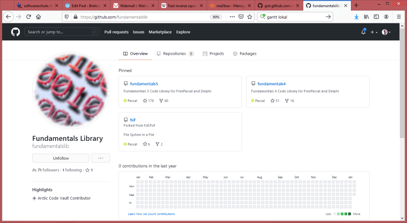Viewport: 407px width, 223px height.
Task: Click the darkest green contribution legend square
Action: [x=349, y=214]
